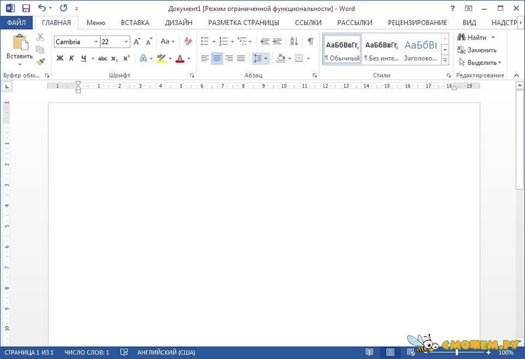Open Word Help with the question mark

point(453,8)
